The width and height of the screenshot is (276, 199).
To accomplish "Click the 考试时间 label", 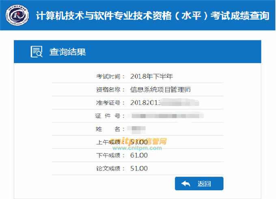I will 108,76.
